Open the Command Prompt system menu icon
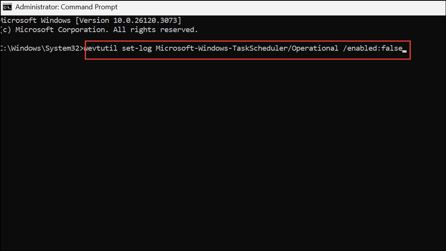 [7, 7]
